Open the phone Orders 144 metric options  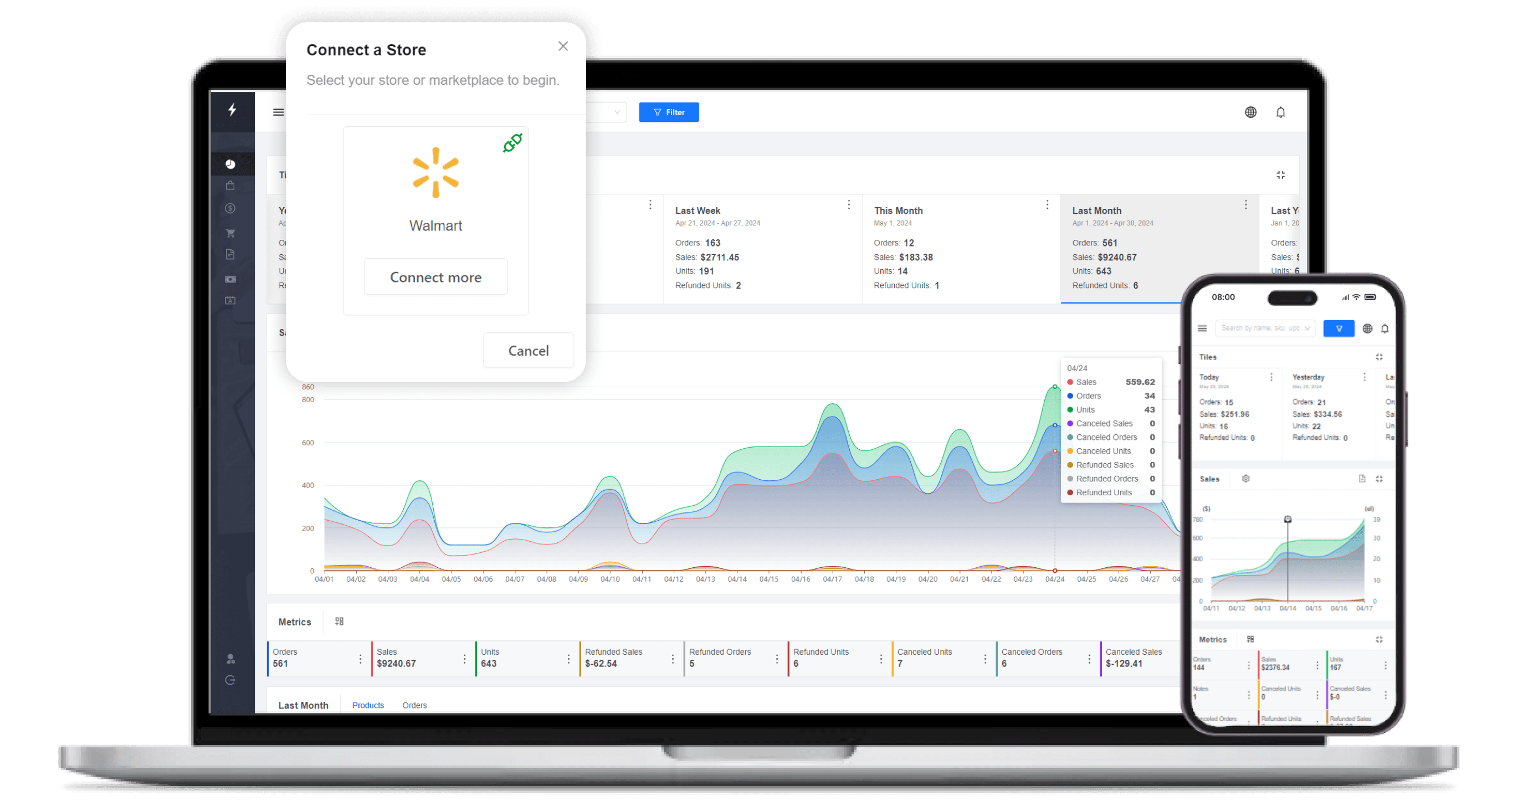[1249, 665]
